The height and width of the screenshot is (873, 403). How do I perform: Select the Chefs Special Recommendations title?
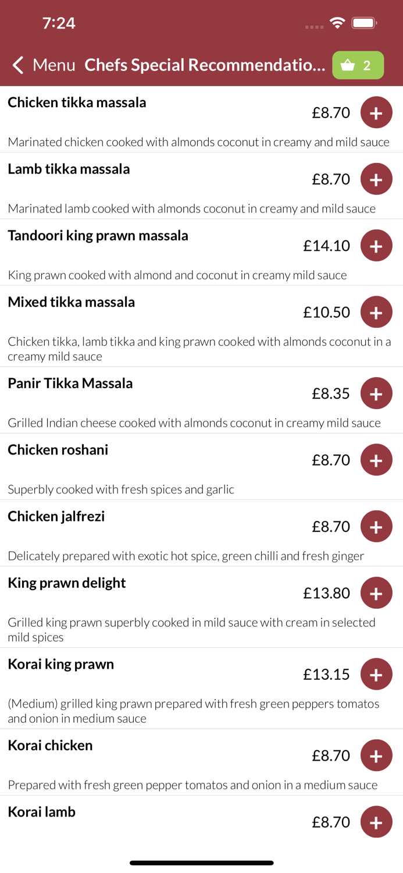coord(205,65)
